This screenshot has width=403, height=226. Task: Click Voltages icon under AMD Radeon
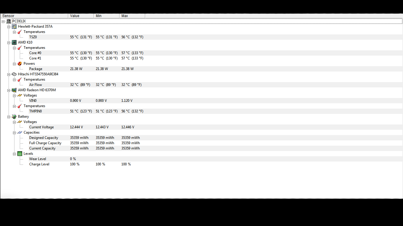pyautogui.click(x=20, y=95)
